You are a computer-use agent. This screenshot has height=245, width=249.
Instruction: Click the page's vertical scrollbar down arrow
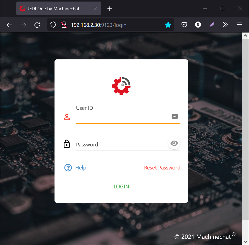point(245,241)
